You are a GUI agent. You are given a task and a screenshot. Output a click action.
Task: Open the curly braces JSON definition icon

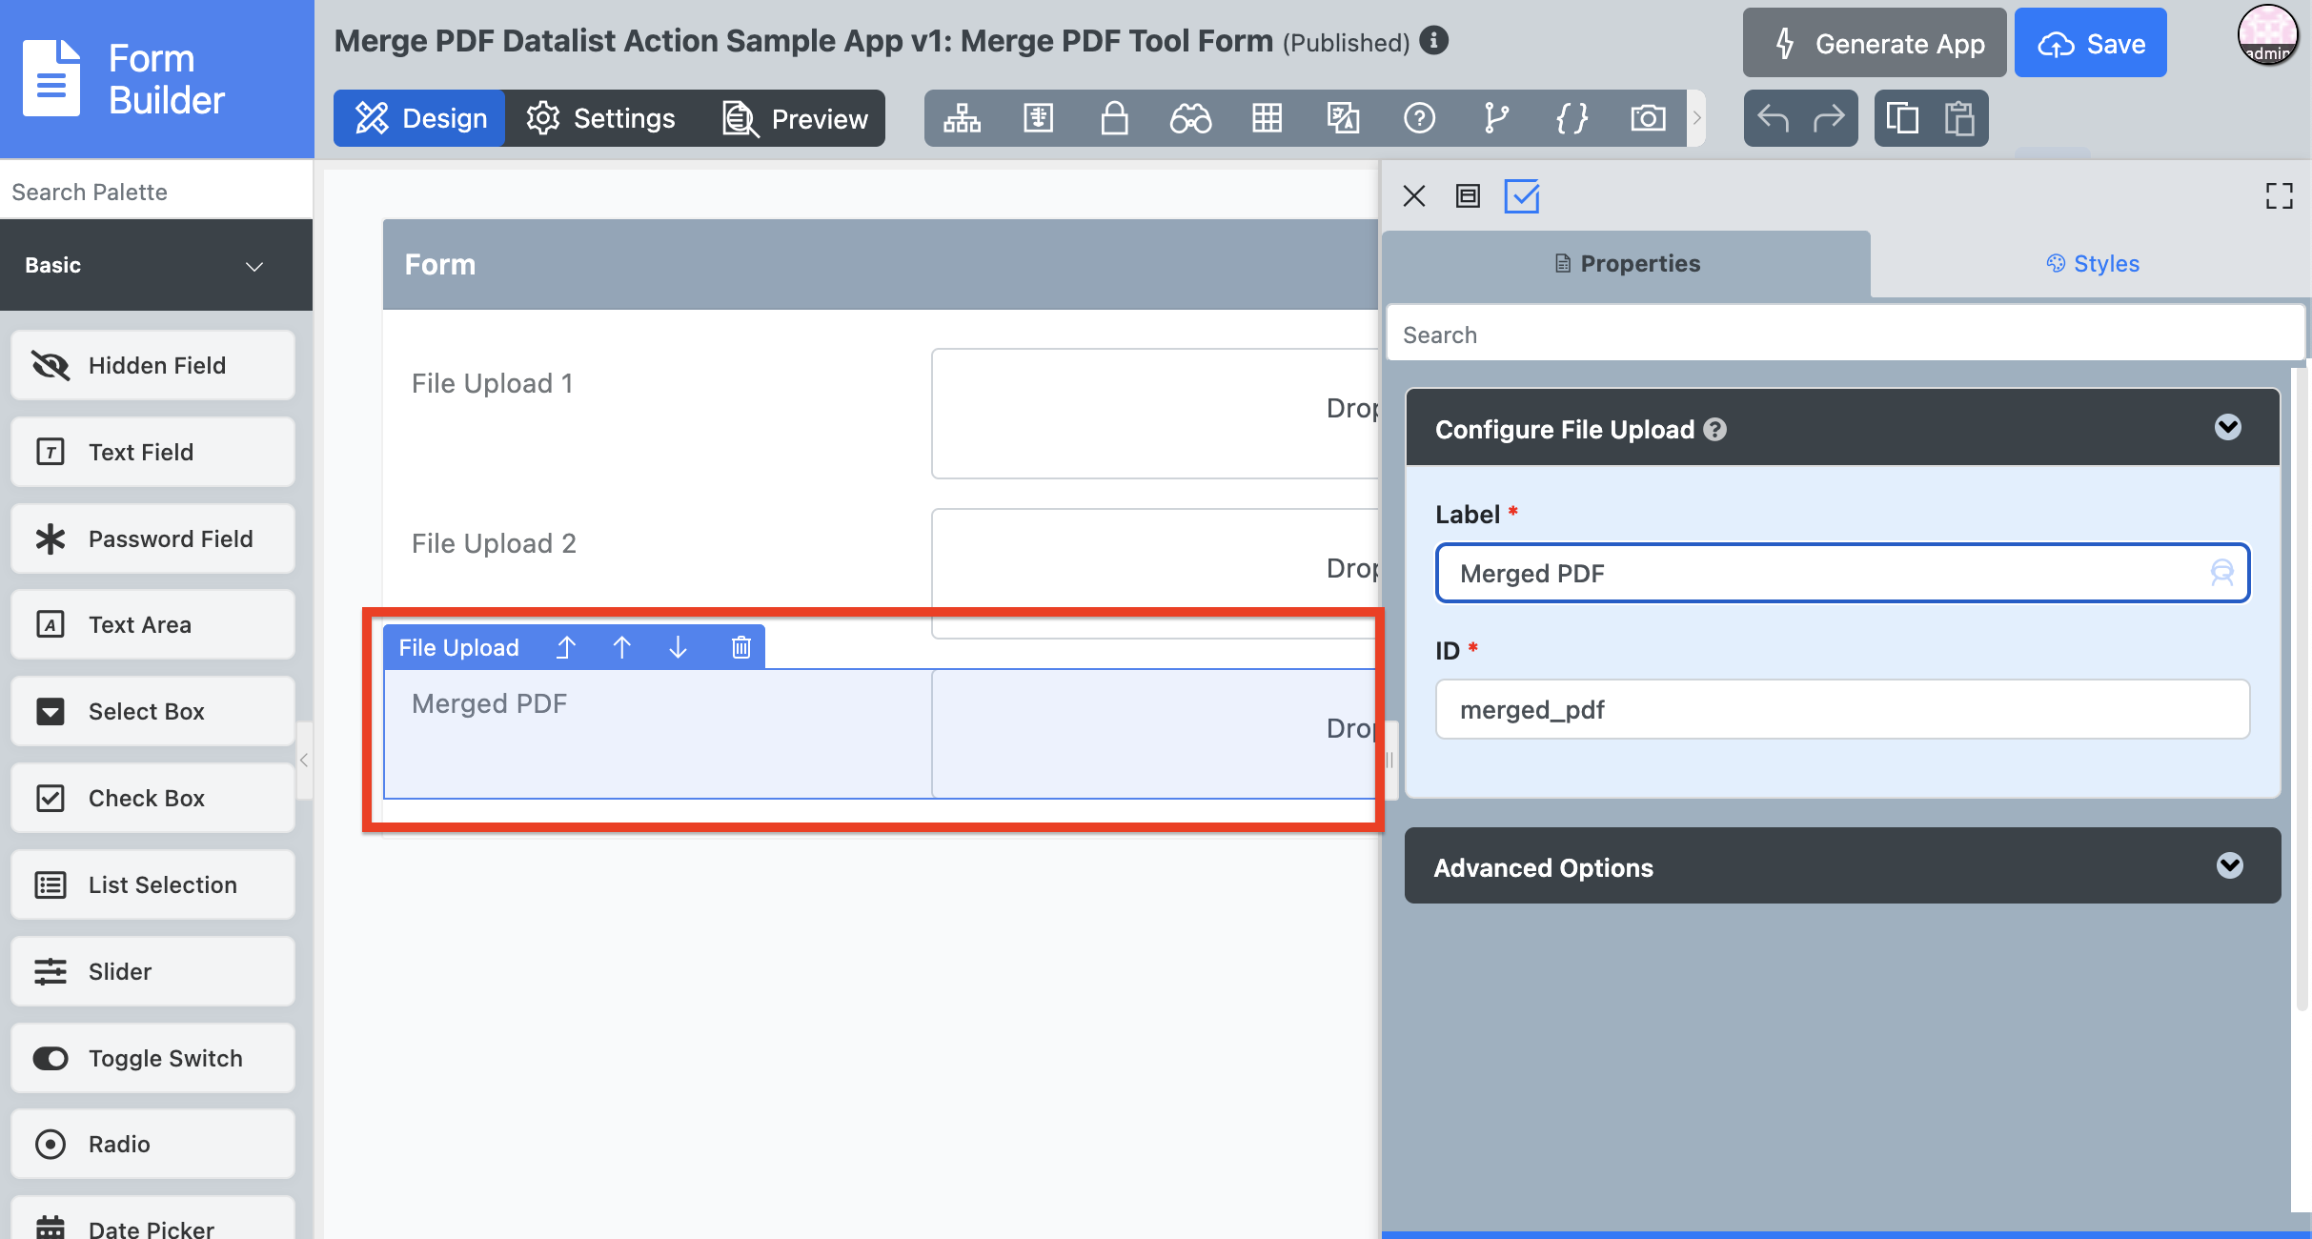click(x=1572, y=118)
